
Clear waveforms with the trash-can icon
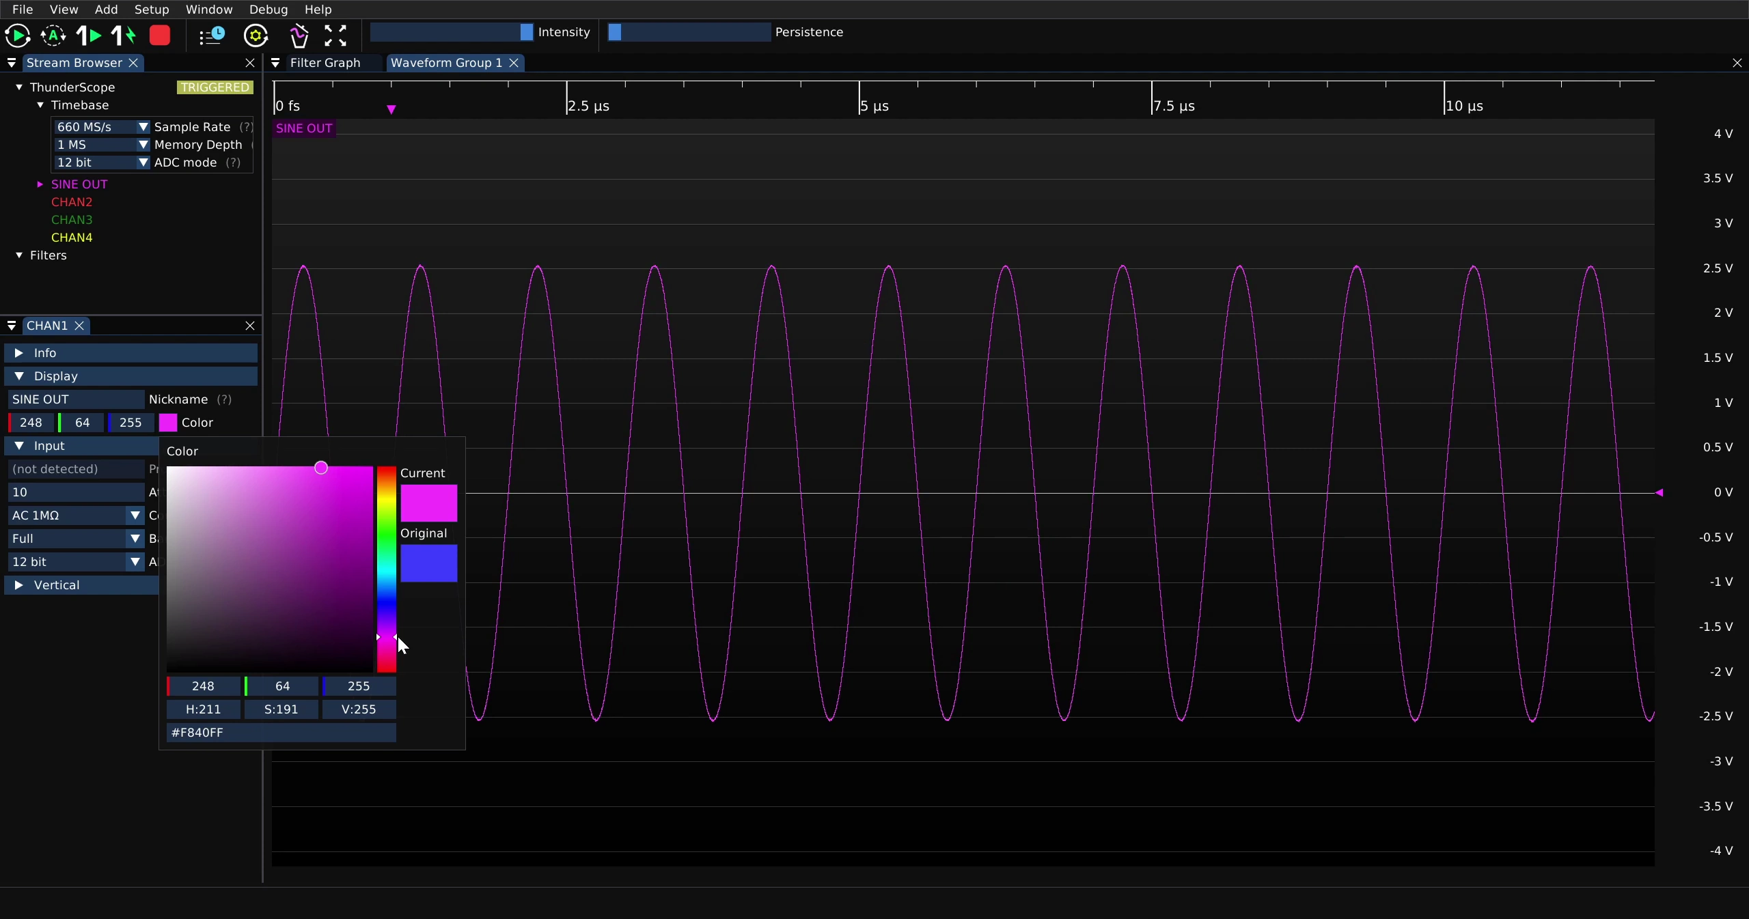tap(299, 36)
